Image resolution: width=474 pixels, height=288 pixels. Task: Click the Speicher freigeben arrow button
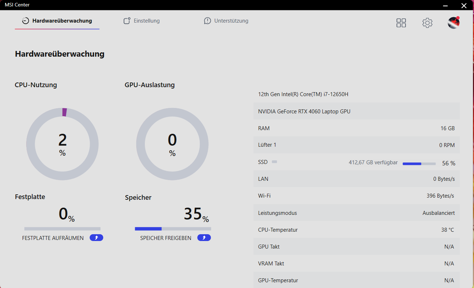[x=204, y=238]
